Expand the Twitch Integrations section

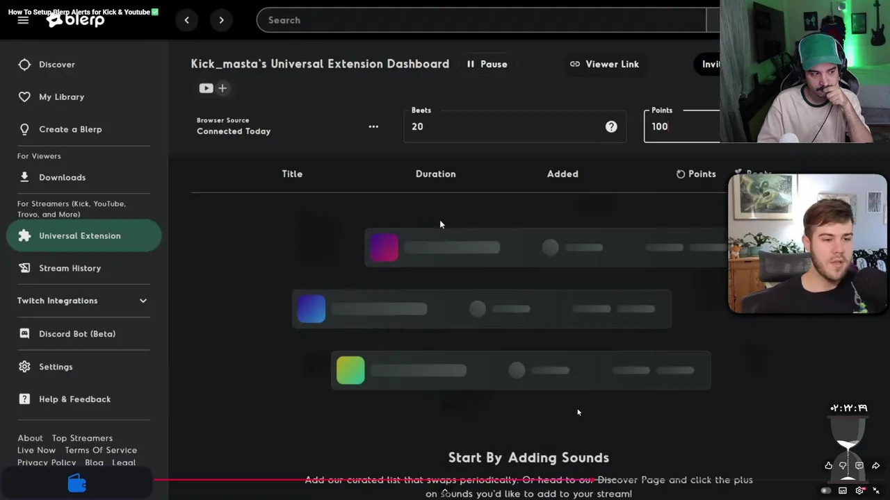pos(83,301)
